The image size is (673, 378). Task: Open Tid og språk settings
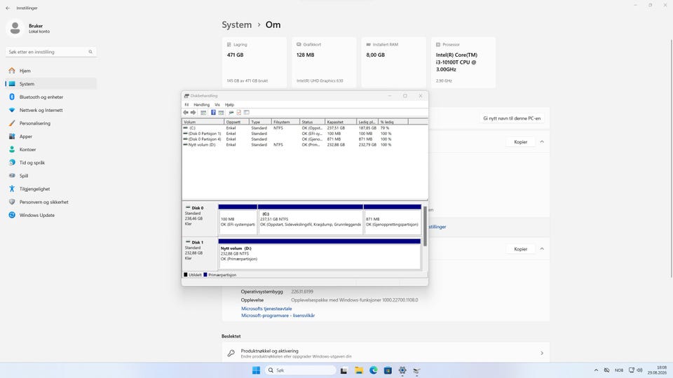[x=50, y=163]
